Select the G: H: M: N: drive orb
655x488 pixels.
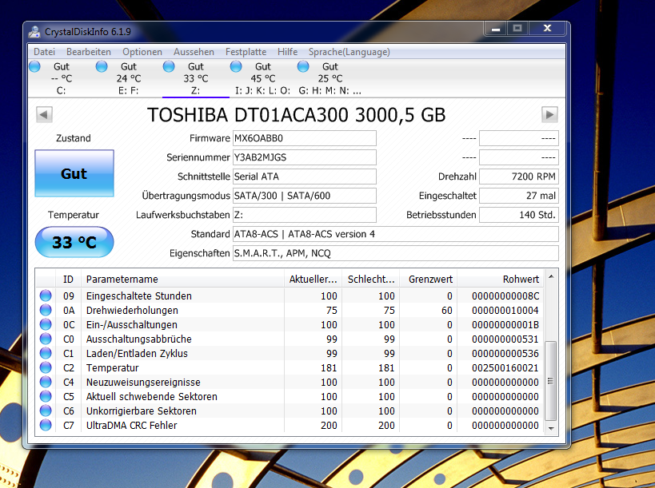(x=303, y=66)
